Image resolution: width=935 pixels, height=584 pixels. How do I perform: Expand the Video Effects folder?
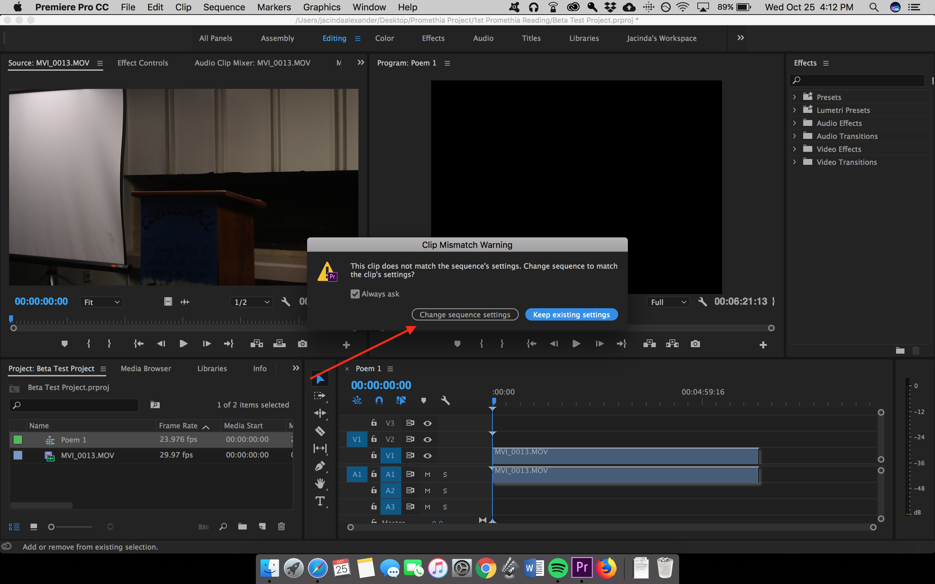click(794, 149)
